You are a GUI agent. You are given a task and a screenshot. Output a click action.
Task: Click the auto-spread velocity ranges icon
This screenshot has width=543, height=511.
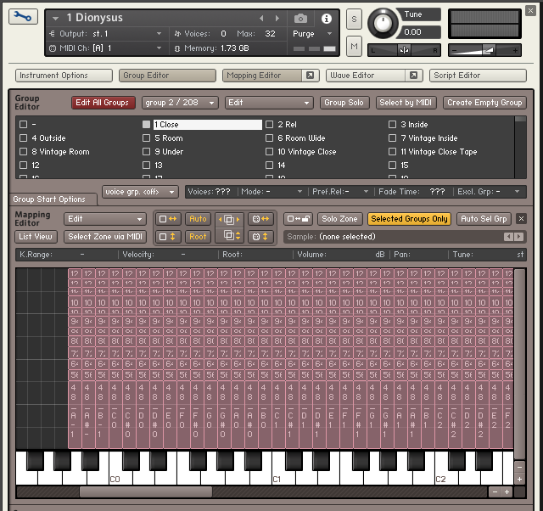click(228, 237)
